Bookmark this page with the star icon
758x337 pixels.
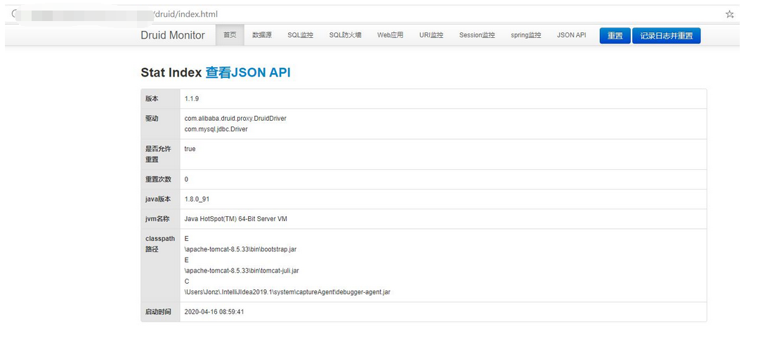[x=730, y=14]
